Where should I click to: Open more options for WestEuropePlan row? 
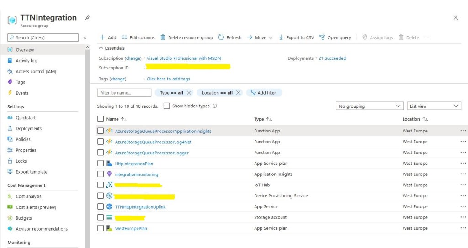tap(463, 228)
